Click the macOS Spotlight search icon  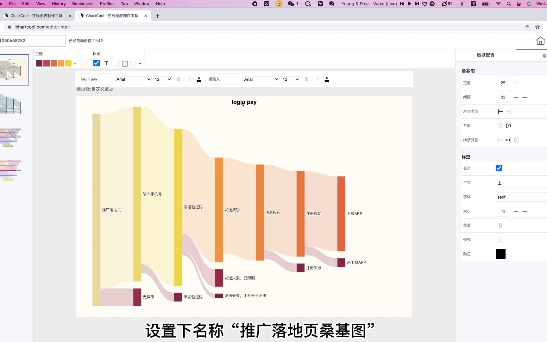click(509, 4)
